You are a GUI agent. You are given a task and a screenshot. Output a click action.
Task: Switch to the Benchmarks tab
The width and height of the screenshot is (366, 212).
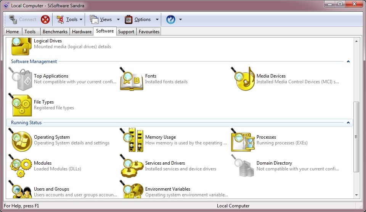pos(55,32)
